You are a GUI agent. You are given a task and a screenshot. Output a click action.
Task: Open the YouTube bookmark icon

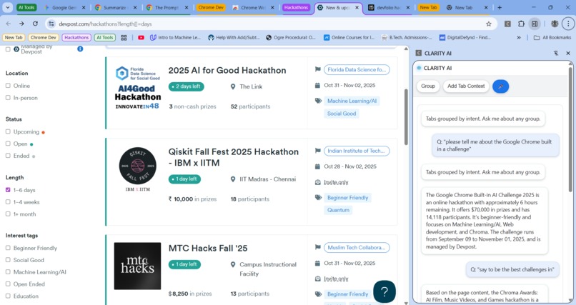141,37
